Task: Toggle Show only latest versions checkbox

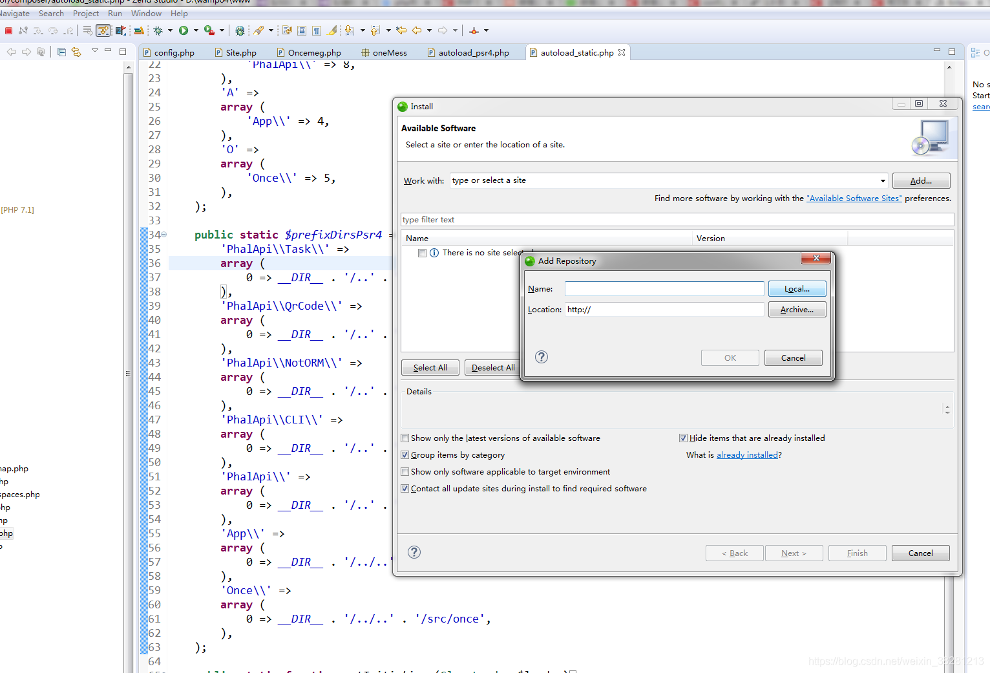Action: click(405, 438)
